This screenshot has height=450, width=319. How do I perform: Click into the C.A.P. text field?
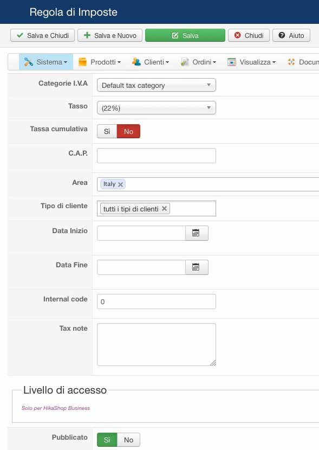[x=156, y=156]
